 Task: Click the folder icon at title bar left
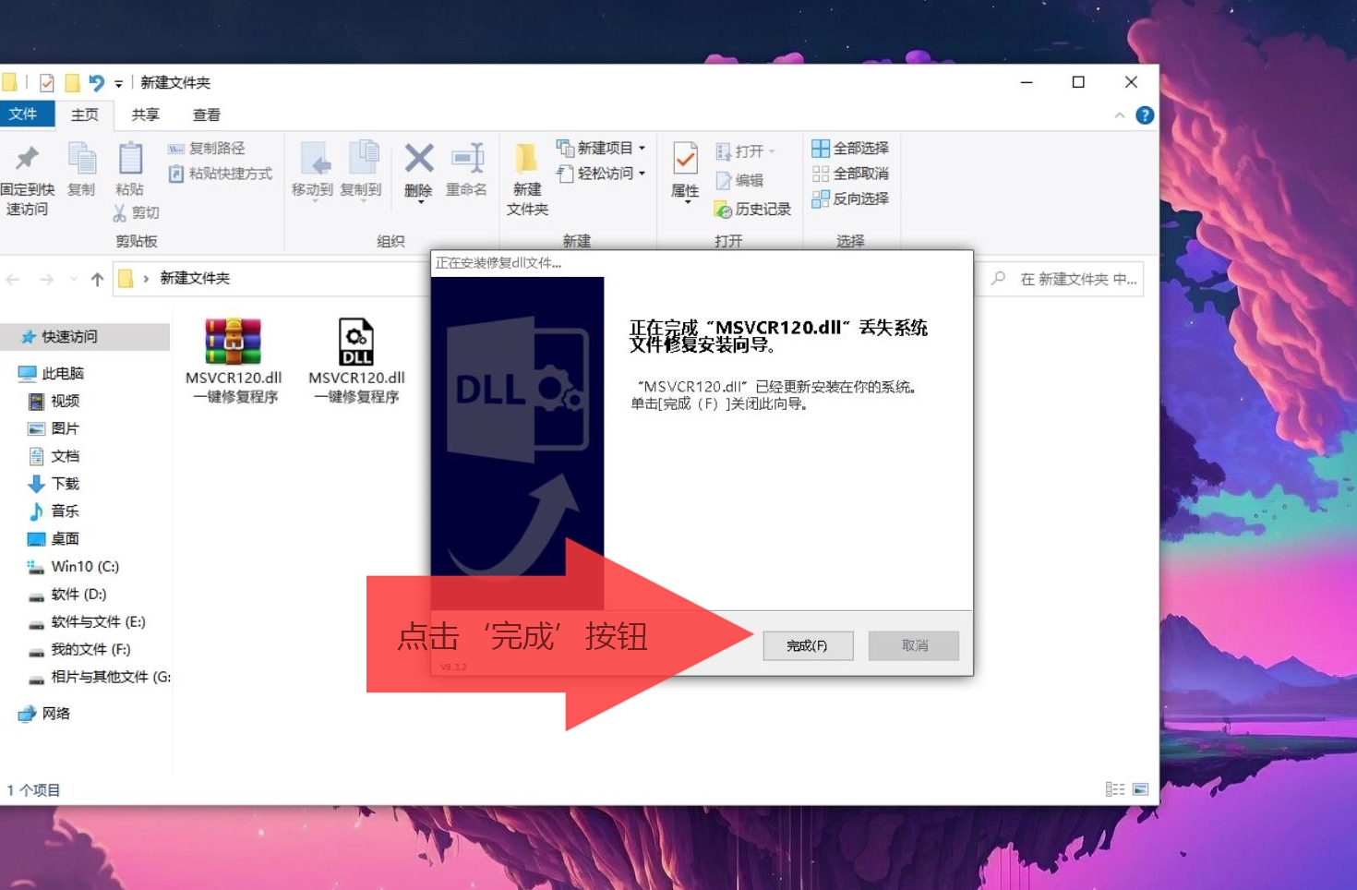coord(8,82)
